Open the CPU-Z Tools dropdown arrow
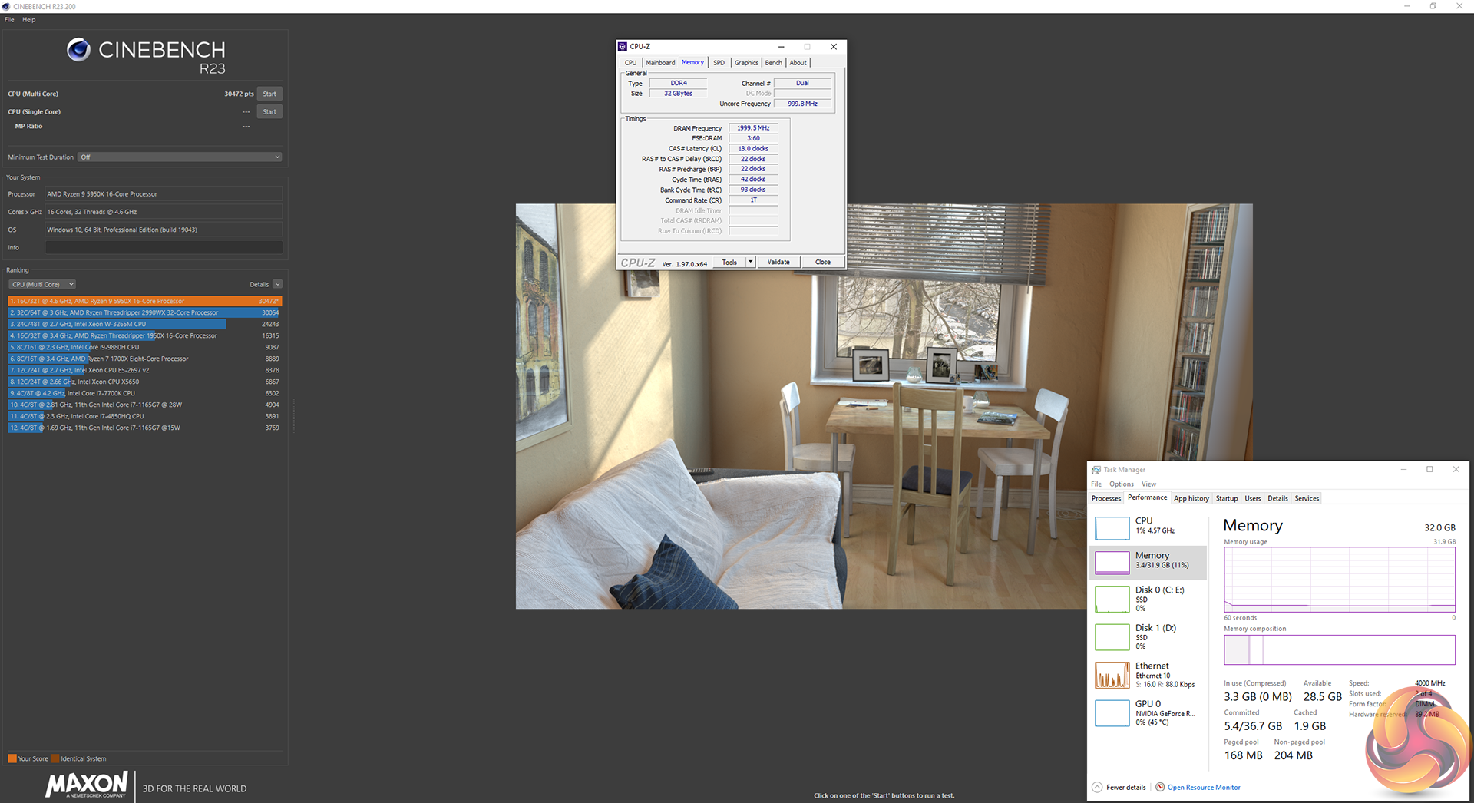The width and height of the screenshot is (1474, 803). point(750,262)
